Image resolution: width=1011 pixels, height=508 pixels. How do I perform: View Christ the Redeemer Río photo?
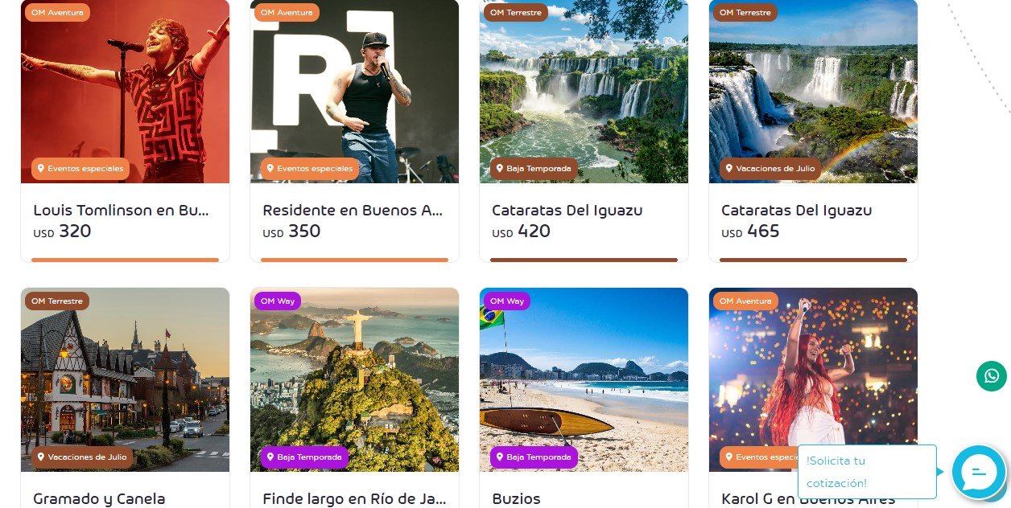tap(355, 379)
